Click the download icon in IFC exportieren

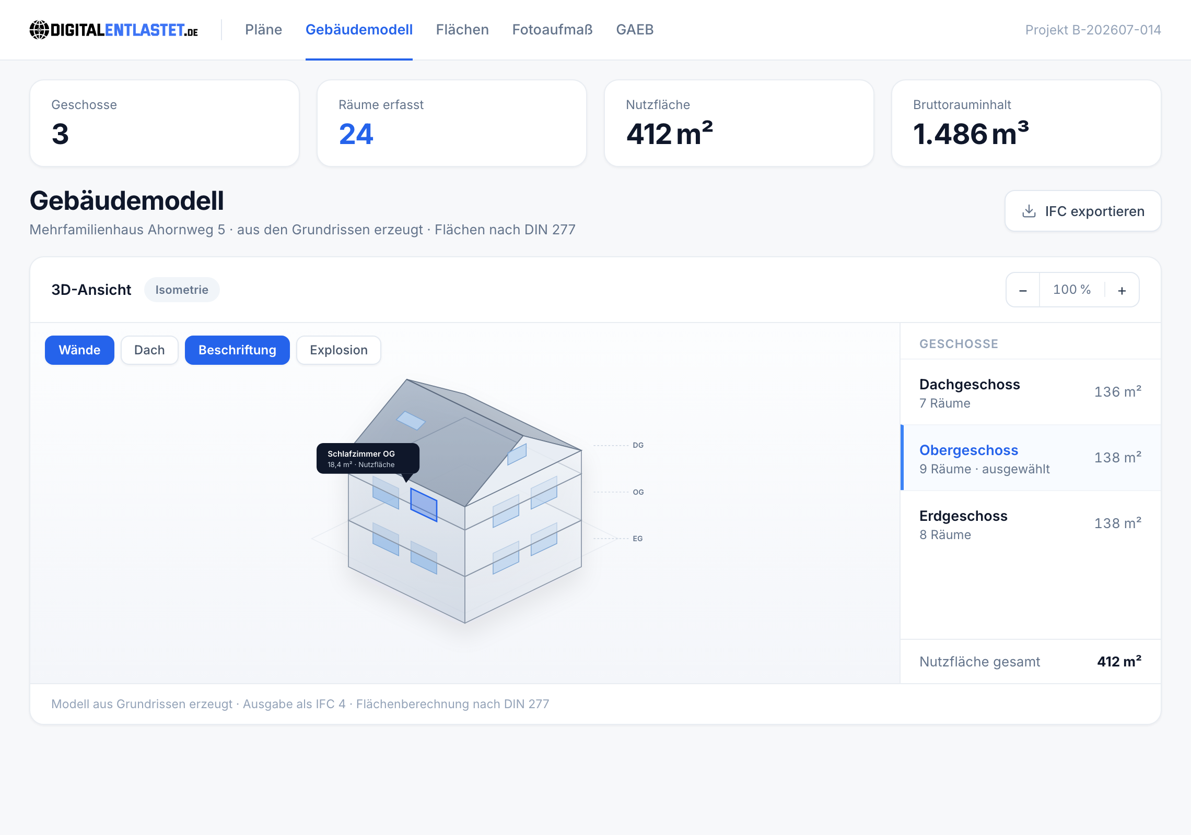pos(1029,211)
